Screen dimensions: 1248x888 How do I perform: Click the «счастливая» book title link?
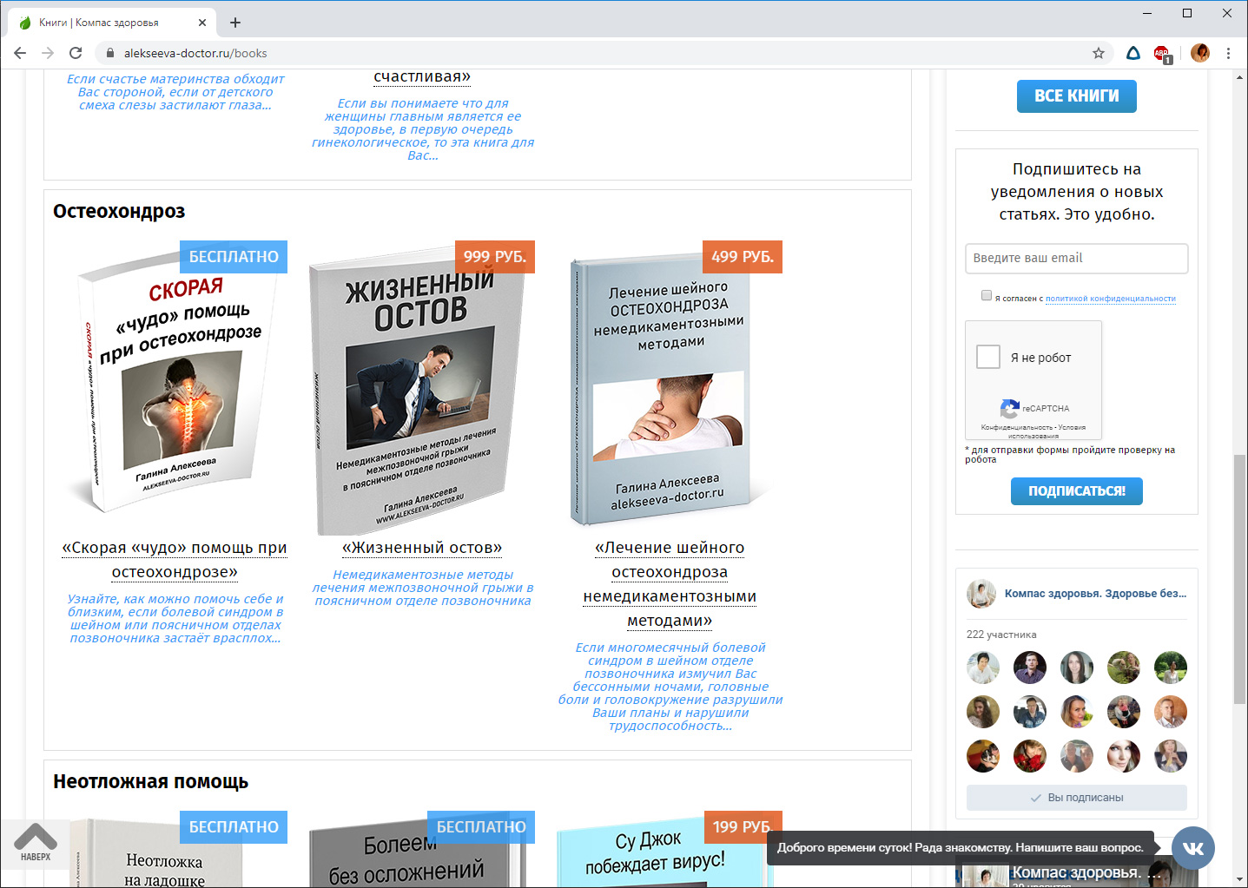tap(422, 76)
